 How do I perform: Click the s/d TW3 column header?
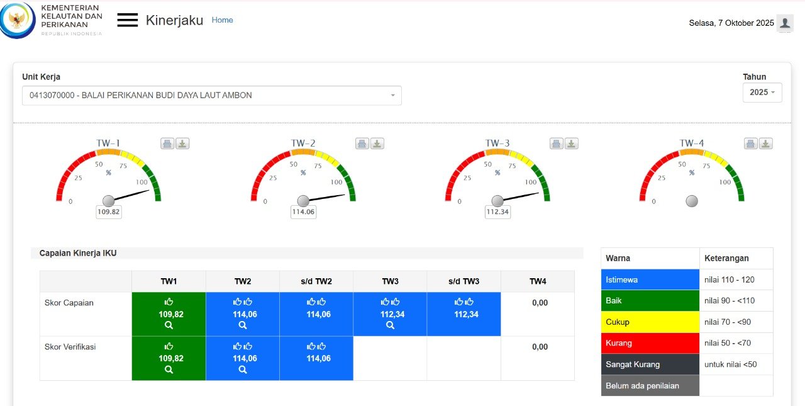pos(464,281)
